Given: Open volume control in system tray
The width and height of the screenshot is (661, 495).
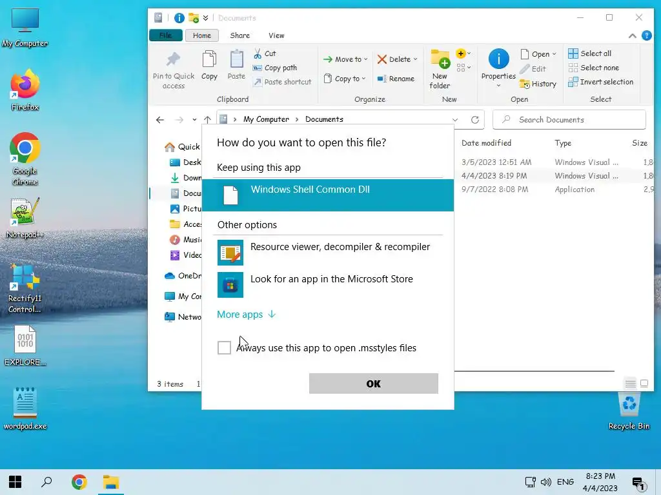Looking at the screenshot, I should point(546,482).
